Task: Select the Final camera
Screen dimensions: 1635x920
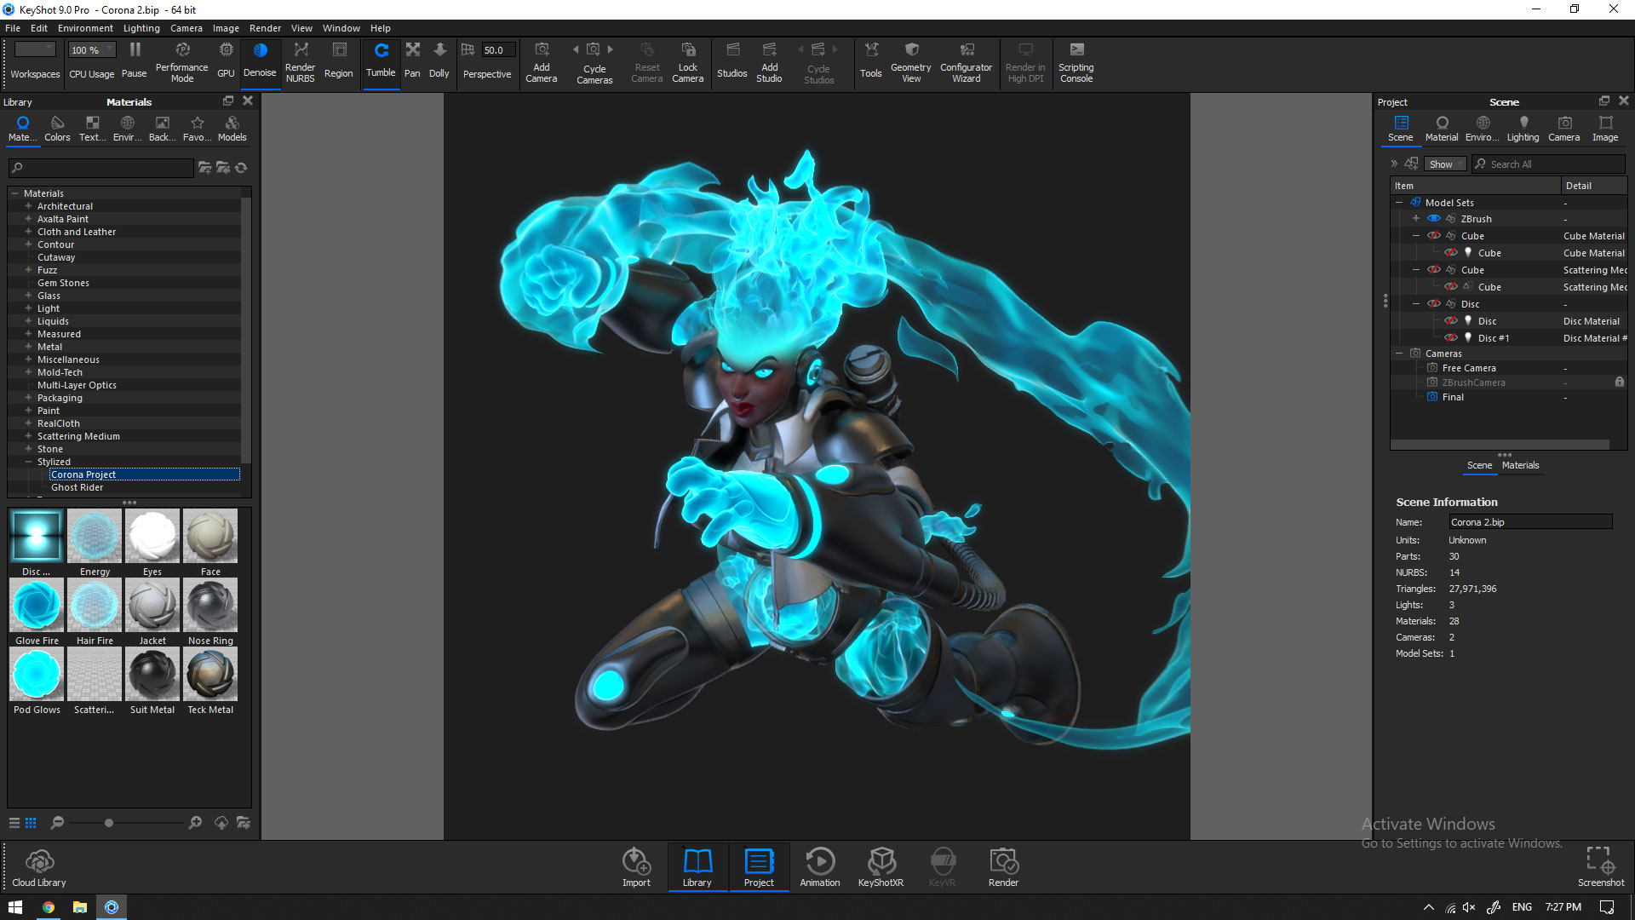Action: point(1453,397)
